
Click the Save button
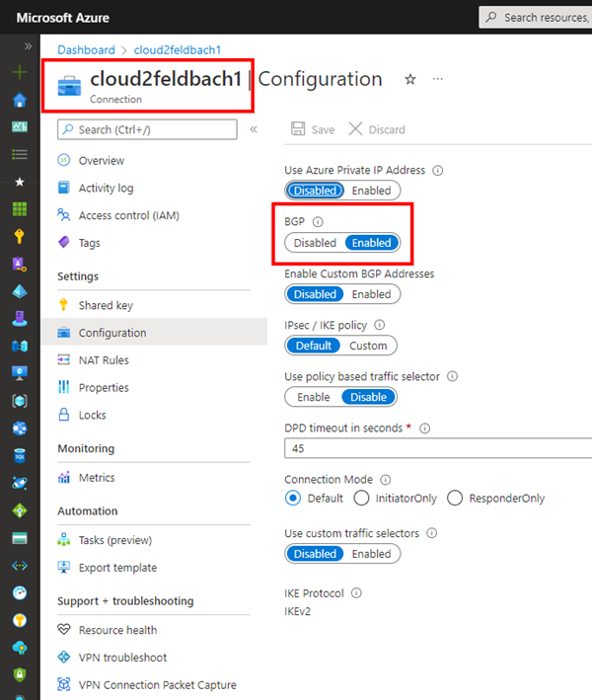pyautogui.click(x=313, y=129)
